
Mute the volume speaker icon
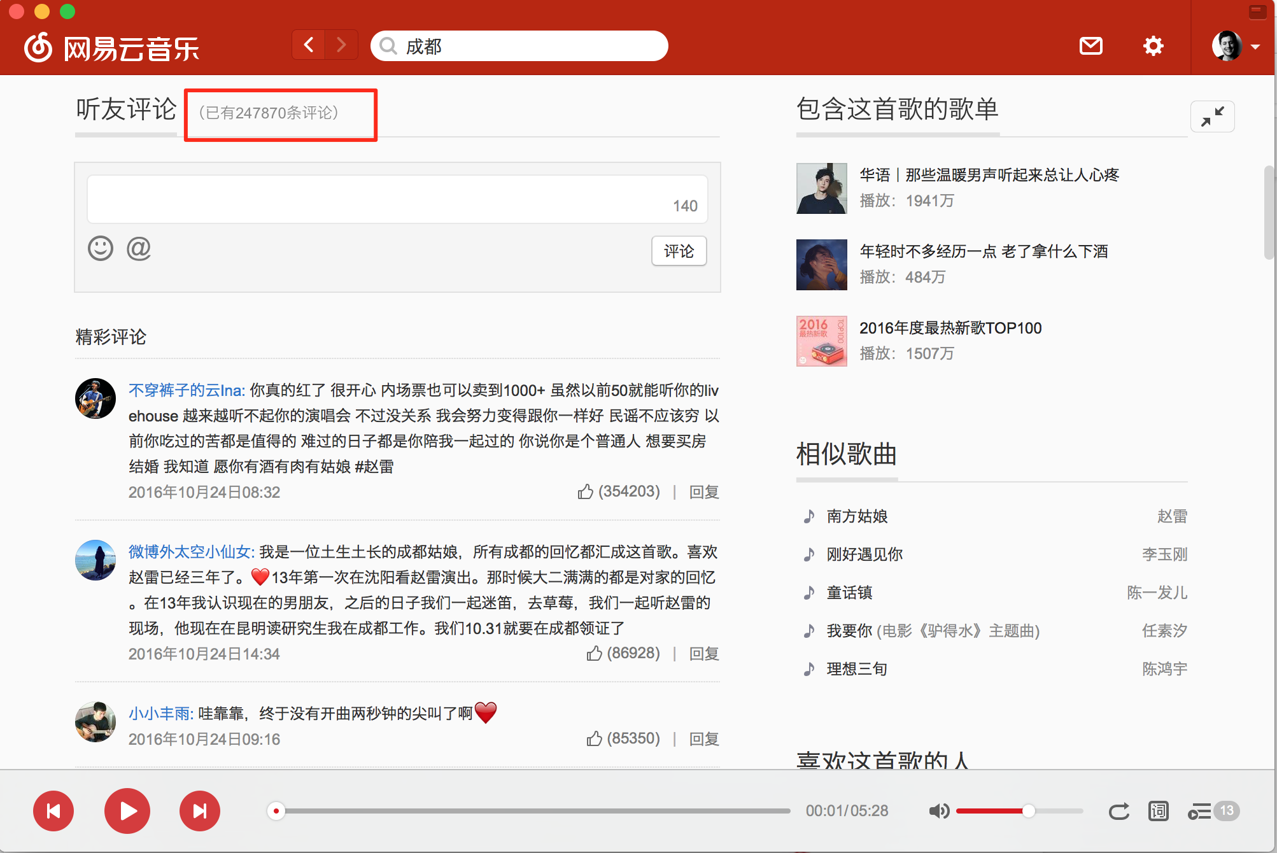[938, 810]
